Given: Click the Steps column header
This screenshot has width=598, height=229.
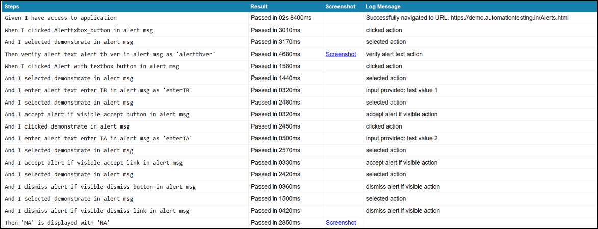Looking at the screenshot, I should [12, 7].
